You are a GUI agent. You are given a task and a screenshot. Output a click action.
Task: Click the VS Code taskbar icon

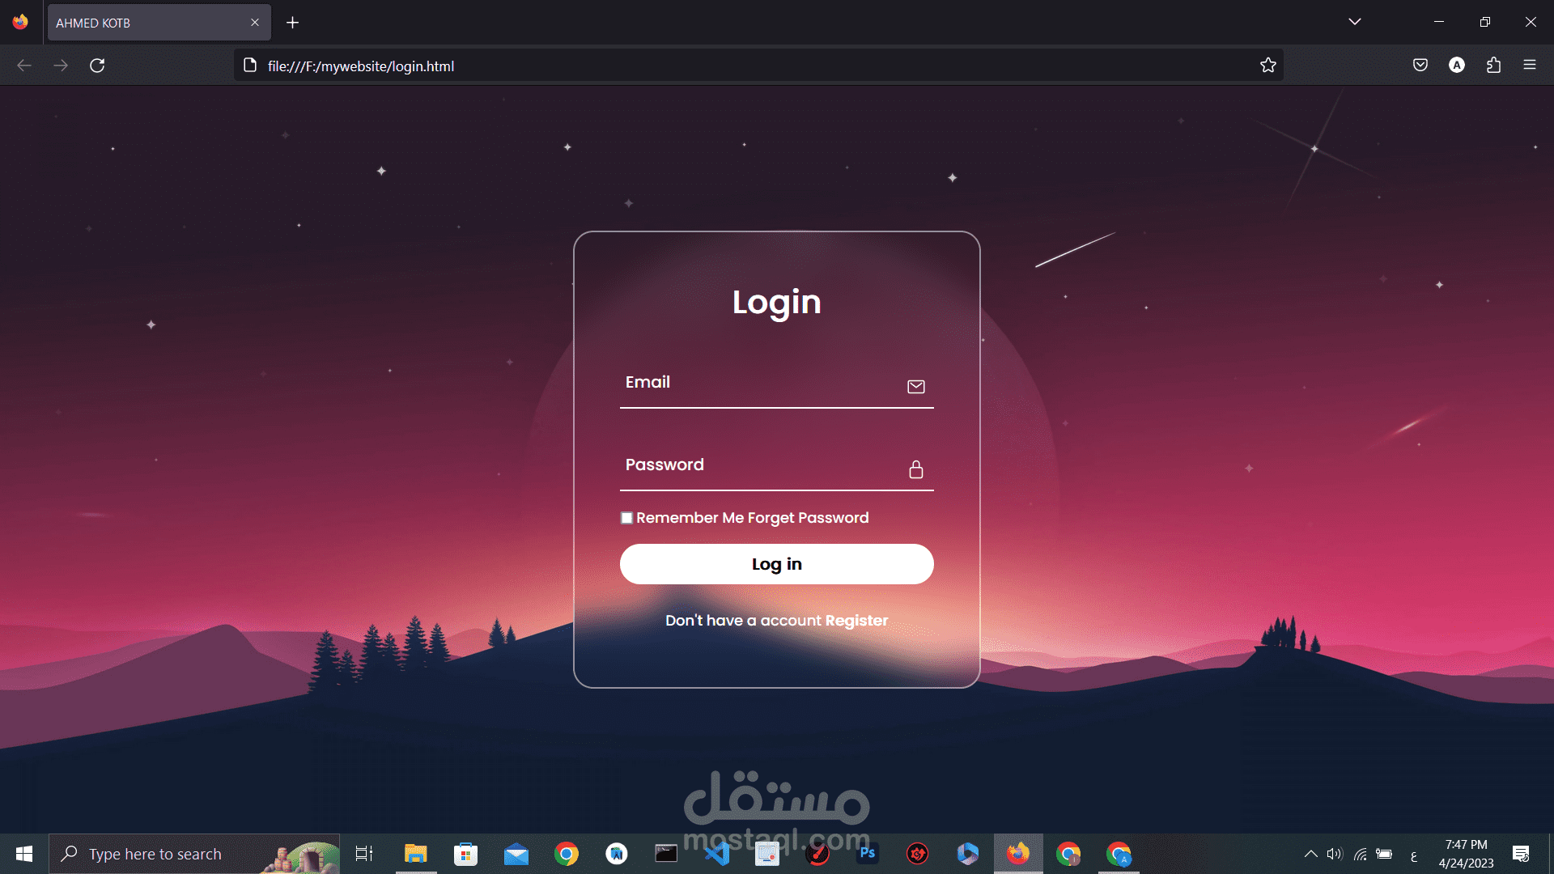(x=717, y=853)
